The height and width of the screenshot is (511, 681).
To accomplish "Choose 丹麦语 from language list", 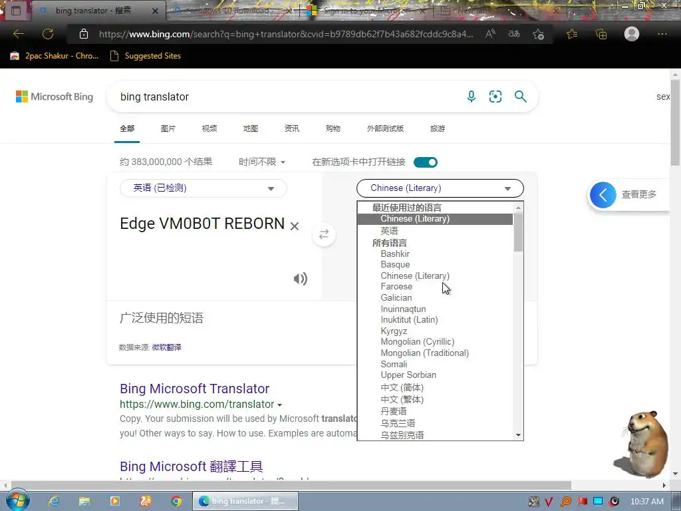I will click(x=394, y=411).
